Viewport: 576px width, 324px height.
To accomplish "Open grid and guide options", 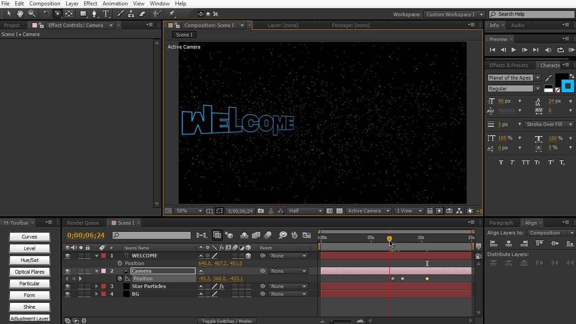I will [x=209, y=211].
